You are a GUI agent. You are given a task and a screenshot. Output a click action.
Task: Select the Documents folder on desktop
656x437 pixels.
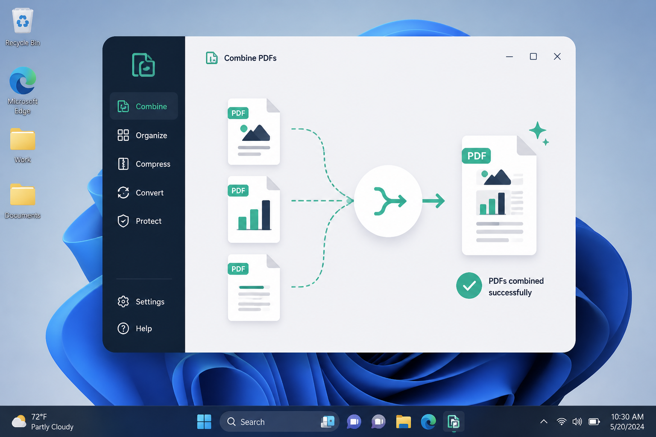click(23, 201)
